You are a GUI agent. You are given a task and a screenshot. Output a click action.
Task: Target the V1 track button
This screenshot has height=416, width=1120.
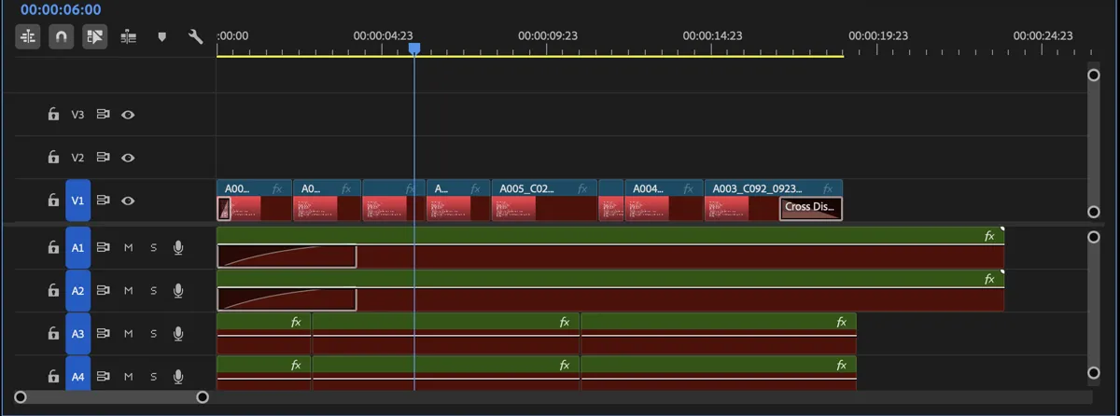coord(78,201)
